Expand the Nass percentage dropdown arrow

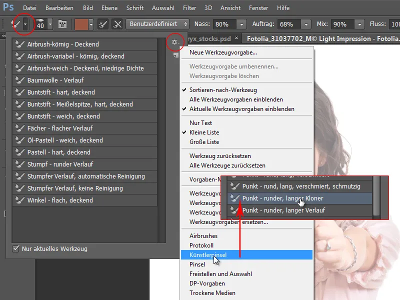tap(242, 24)
